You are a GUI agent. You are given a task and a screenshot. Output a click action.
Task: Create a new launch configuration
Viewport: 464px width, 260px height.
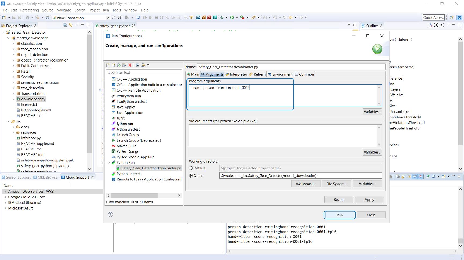(108, 65)
